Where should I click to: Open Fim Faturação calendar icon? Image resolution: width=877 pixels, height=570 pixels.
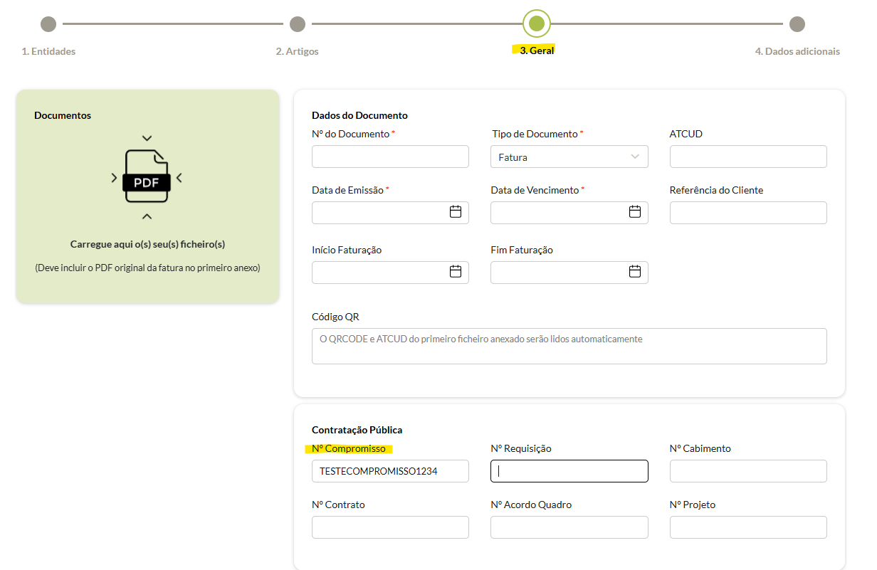[635, 272]
